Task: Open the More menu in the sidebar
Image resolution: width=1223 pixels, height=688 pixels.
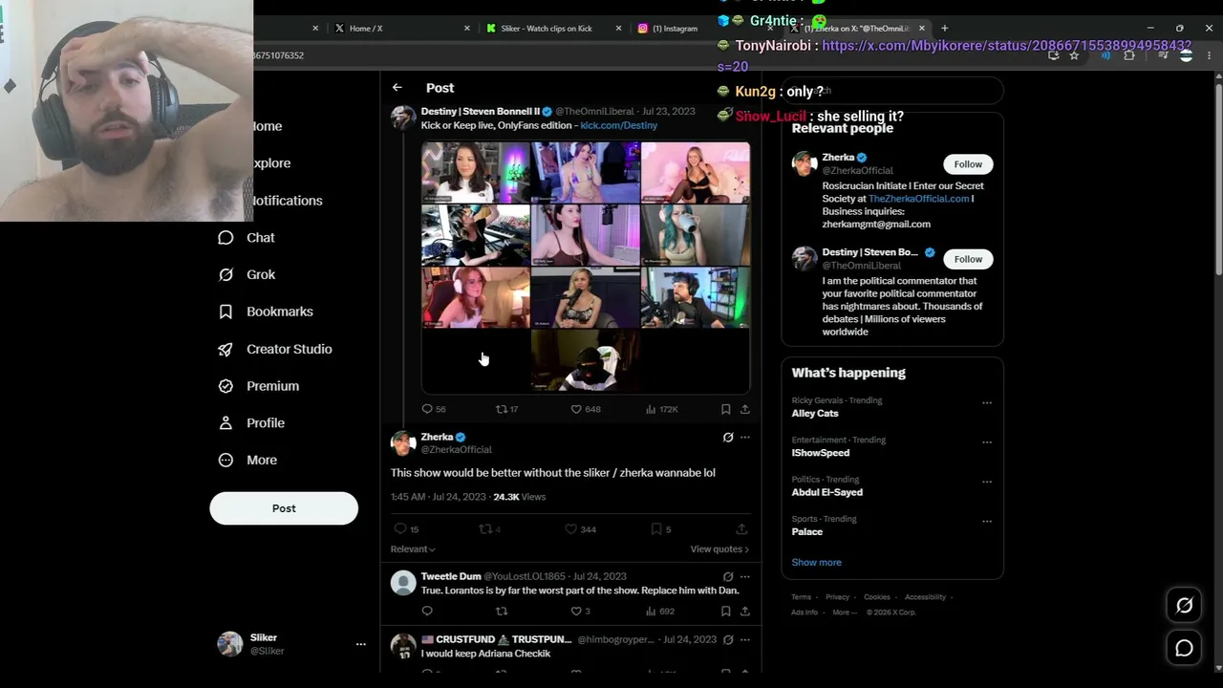Action: 262,461
